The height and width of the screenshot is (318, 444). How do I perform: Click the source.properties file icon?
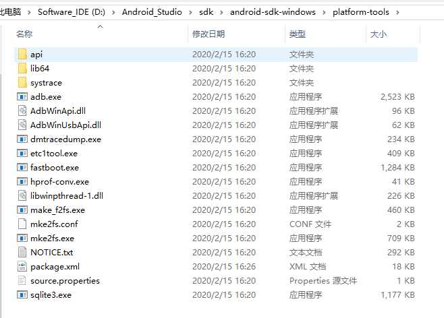[22, 280]
